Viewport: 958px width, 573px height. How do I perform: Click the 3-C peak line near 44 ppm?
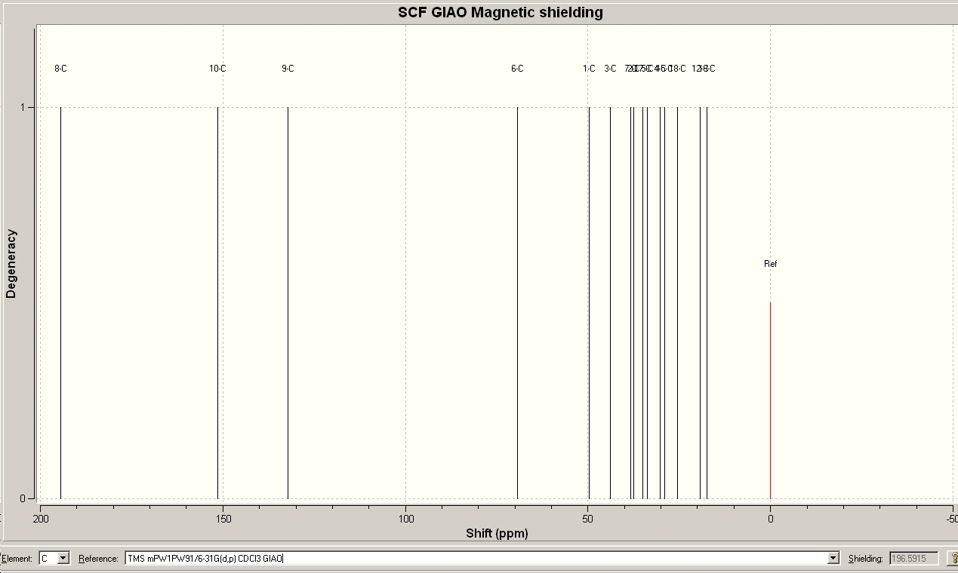click(x=610, y=302)
